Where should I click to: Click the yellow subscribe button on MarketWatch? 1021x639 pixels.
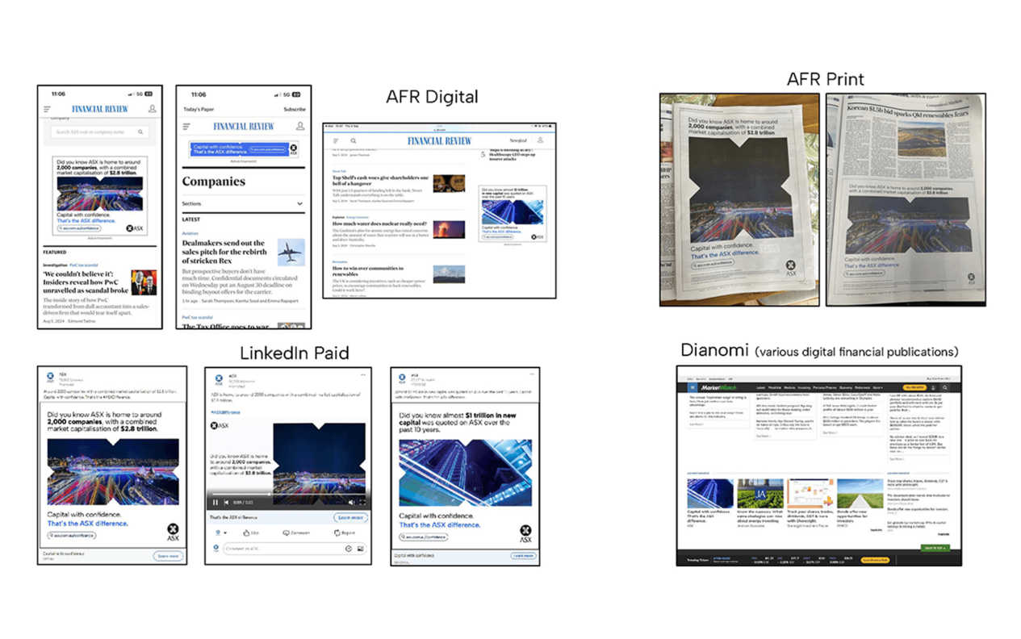(x=914, y=387)
